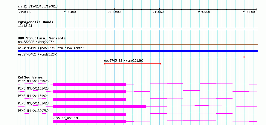
Task: Click the long red esv2745482 variant line
Action: (131, 57)
